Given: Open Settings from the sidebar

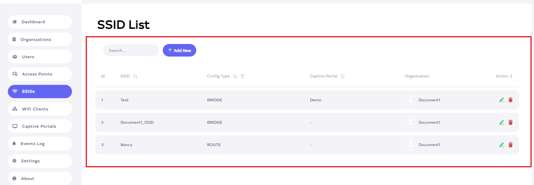Looking at the screenshot, I should click(x=40, y=161).
